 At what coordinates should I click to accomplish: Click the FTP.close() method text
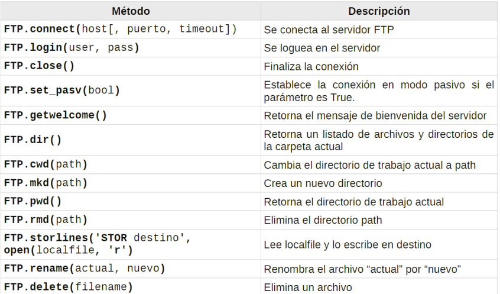pos(39,66)
